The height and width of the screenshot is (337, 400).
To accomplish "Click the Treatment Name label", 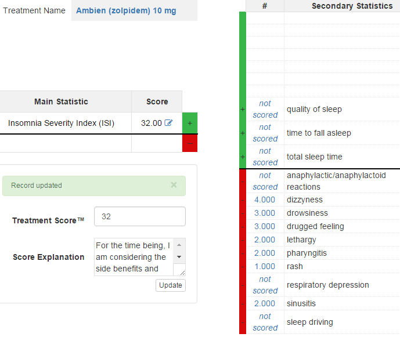I will coord(34,10).
